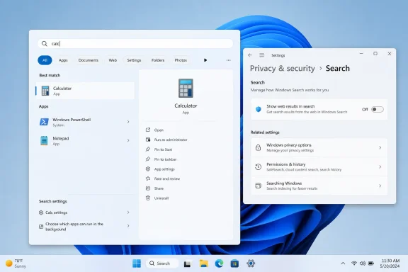Open clock showing 11:30 AM
Image resolution: width=408 pixels, height=272 pixels.
[390, 263]
